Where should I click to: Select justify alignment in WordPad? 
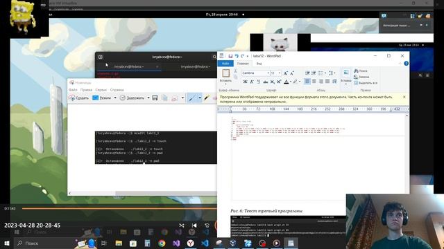327,82
